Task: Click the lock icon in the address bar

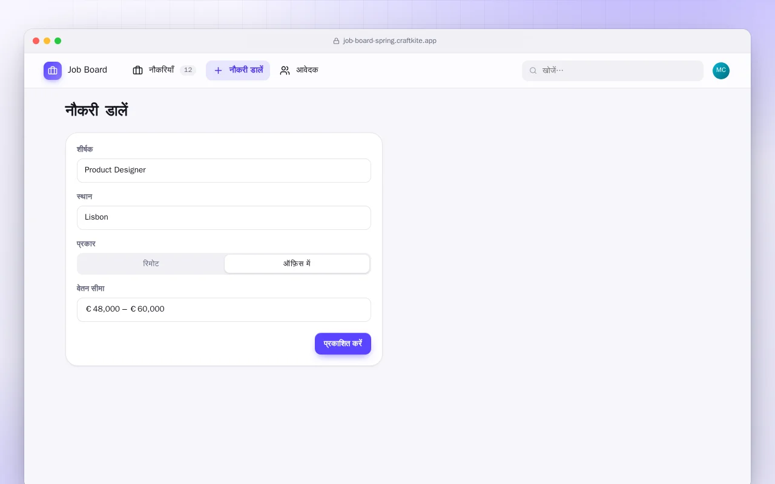Action: tap(336, 41)
